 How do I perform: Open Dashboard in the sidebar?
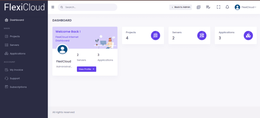coord(17,20)
